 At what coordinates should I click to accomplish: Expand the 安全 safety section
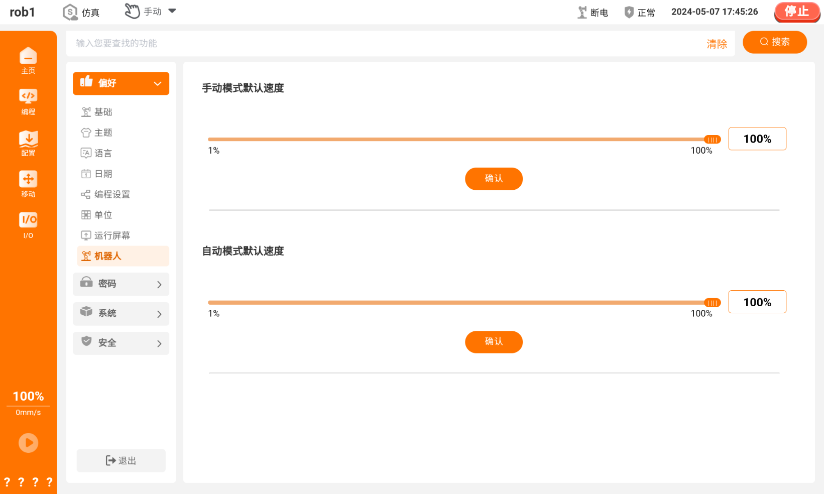tap(121, 343)
